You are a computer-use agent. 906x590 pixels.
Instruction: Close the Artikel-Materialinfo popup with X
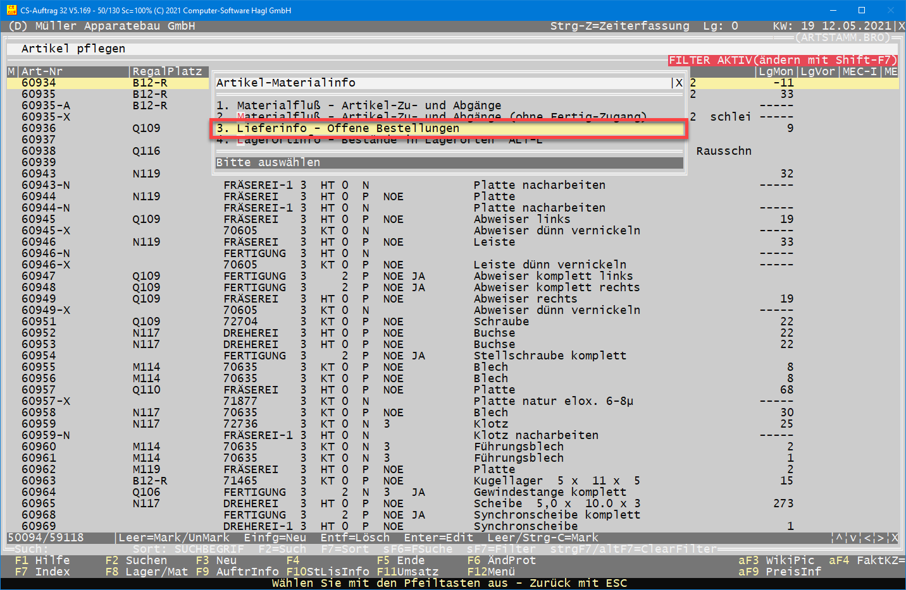(x=679, y=83)
